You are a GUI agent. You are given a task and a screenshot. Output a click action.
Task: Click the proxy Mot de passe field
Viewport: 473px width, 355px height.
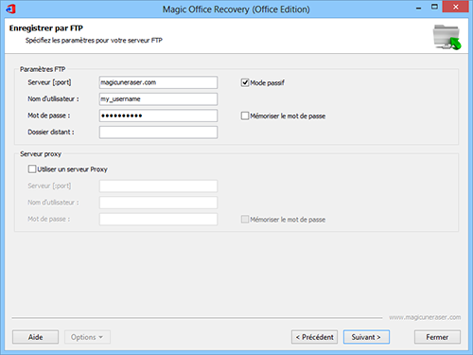pyautogui.click(x=158, y=219)
